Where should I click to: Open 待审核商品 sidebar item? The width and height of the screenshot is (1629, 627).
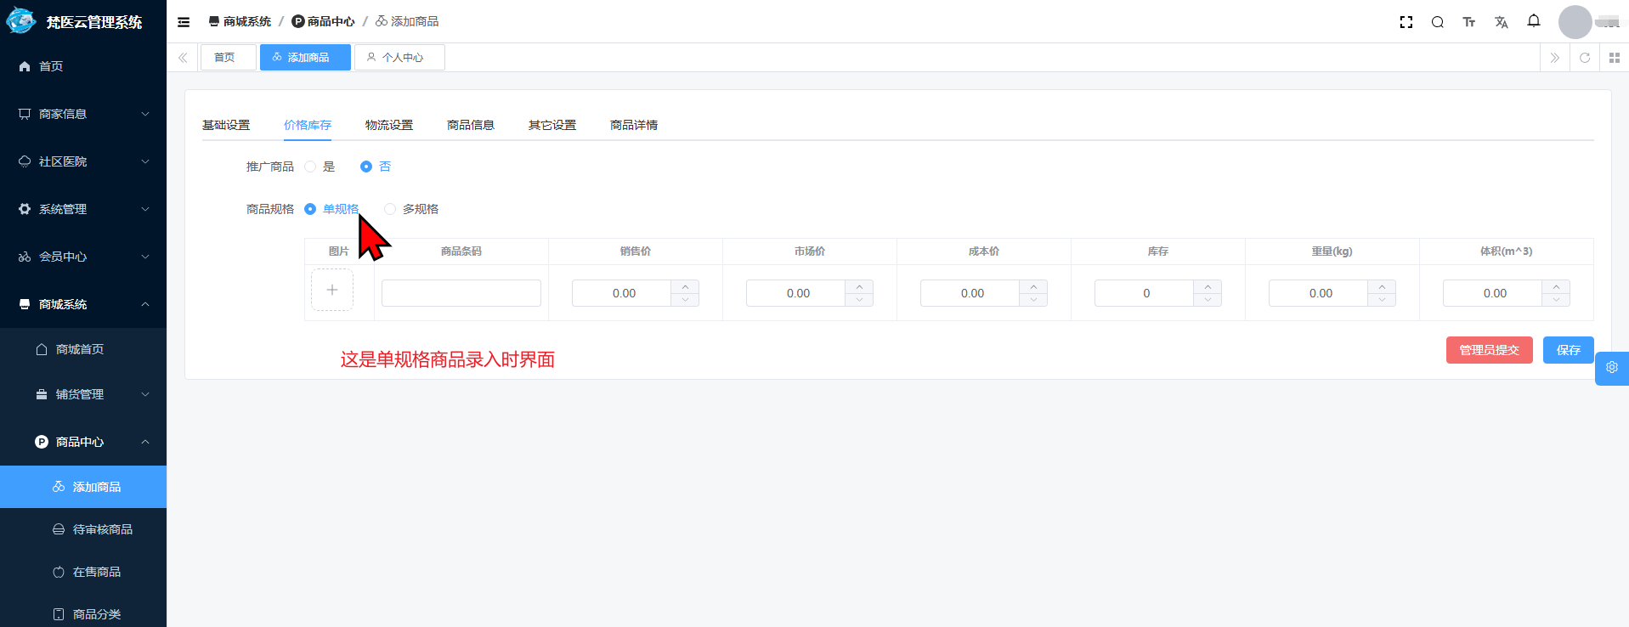tap(83, 529)
